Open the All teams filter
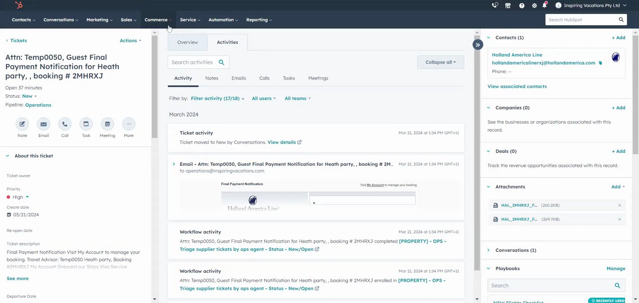Image resolution: width=639 pixels, height=303 pixels. (298, 98)
